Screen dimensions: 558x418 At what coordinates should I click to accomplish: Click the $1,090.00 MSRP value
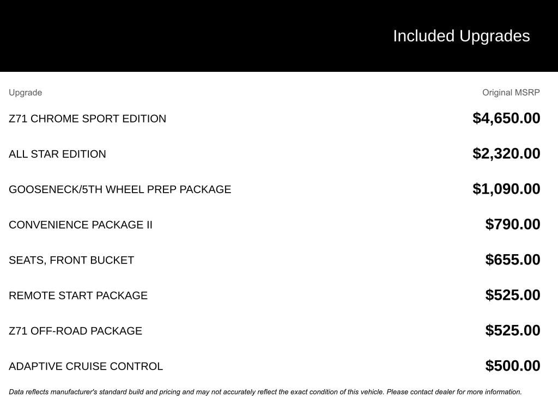click(506, 189)
